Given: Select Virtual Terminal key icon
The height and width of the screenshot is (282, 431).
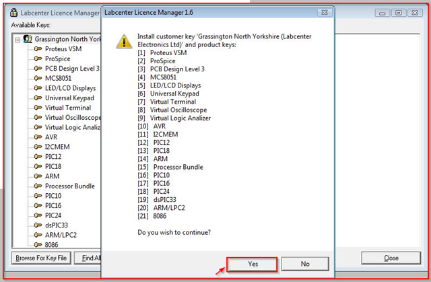Looking at the screenshot, I should pos(38,108).
